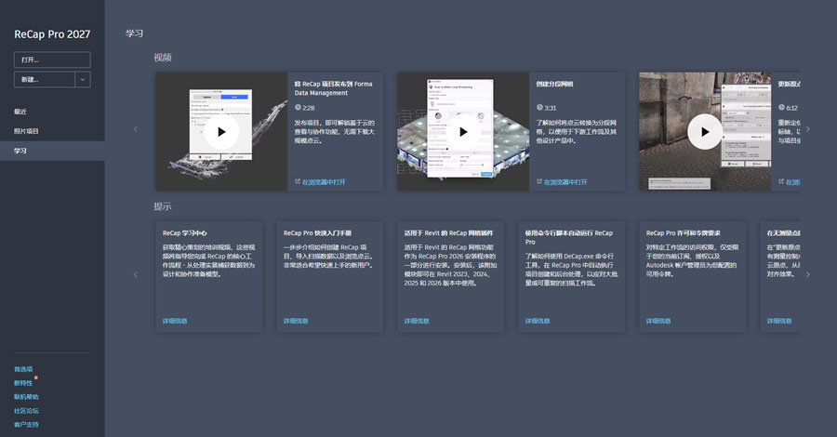The height and width of the screenshot is (437, 837).
Task: Click the title 将 ReCap 项目发布到 Forma Data Management
Action: pos(333,88)
